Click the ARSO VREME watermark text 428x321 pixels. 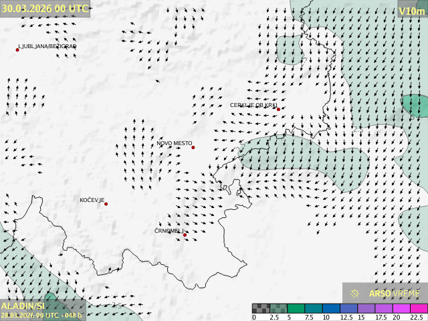(x=395, y=293)
